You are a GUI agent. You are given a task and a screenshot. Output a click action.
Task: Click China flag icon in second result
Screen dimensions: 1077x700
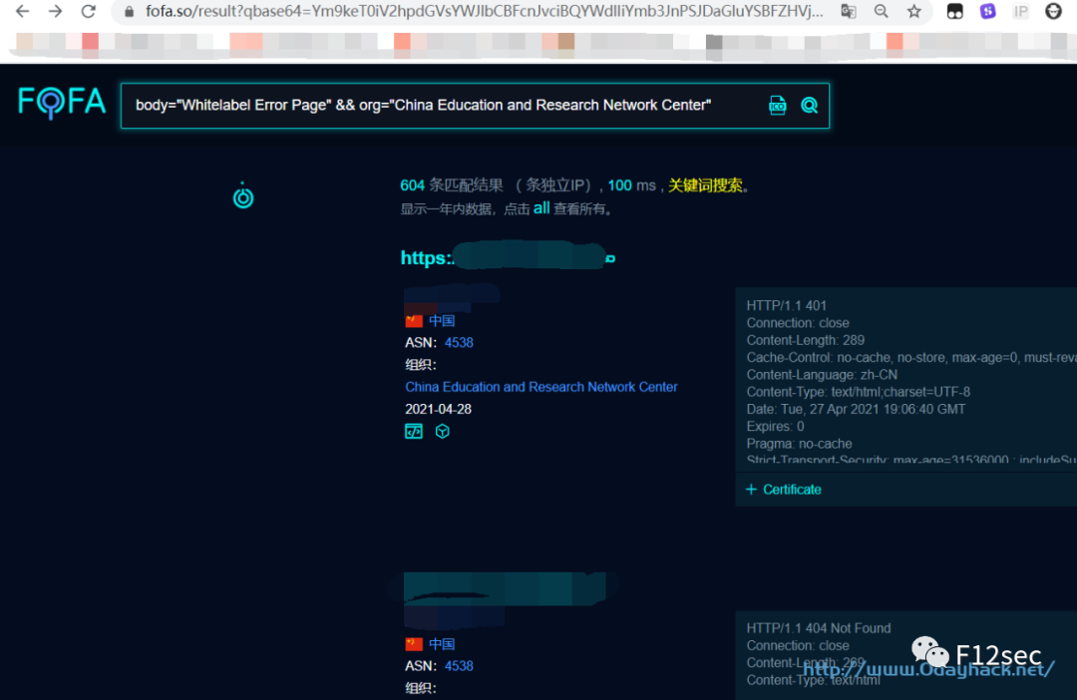click(414, 644)
